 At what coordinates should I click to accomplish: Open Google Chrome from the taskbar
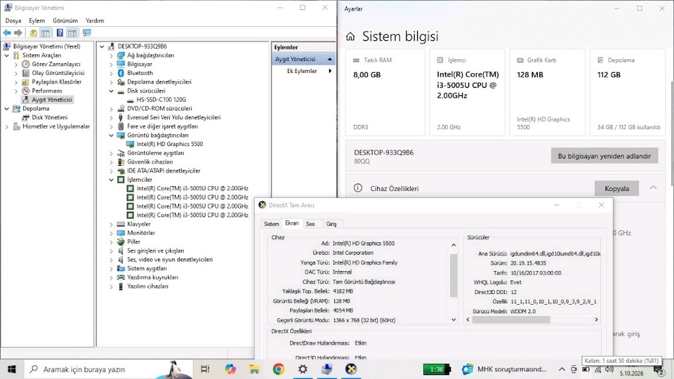click(x=278, y=369)
